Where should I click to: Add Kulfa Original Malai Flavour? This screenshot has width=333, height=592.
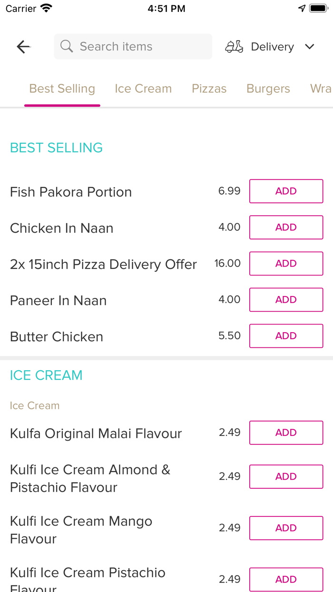coord(286,433)
